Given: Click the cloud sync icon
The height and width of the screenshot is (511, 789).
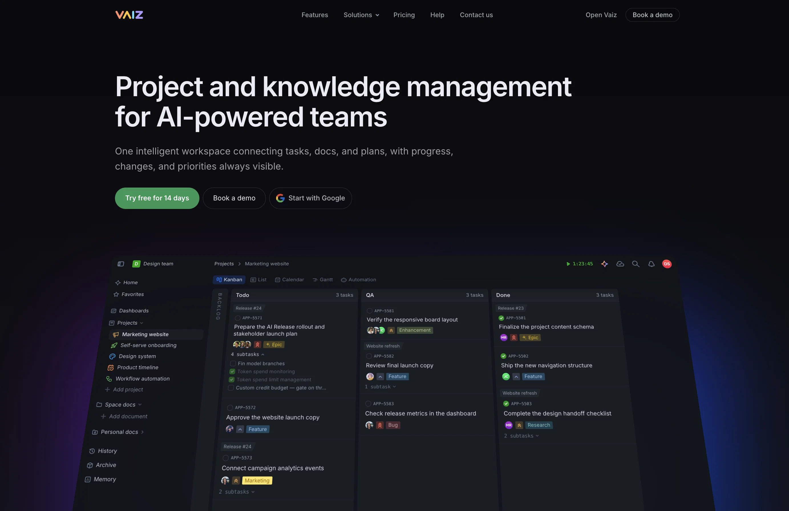Looking at the screenshot, I should tap(620, 264).
